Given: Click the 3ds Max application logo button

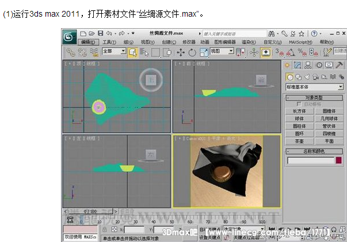Looking at the screenshot, I should tap(69, 37).
